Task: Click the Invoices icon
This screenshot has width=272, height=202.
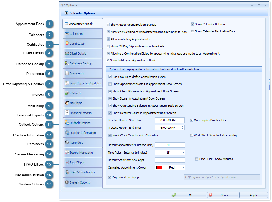Action: pos(67,93)
